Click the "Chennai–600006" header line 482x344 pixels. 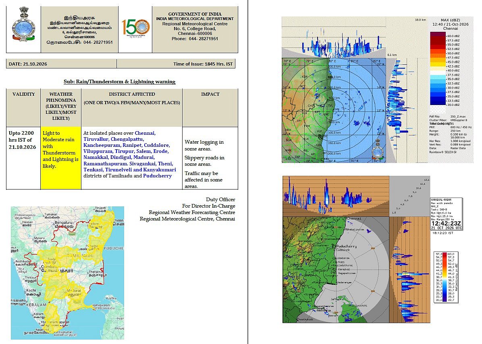[195, 33]
